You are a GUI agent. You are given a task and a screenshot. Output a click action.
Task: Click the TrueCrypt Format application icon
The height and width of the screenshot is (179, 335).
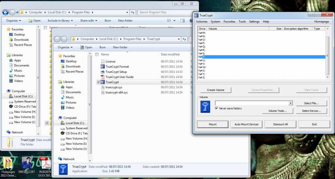103,66
